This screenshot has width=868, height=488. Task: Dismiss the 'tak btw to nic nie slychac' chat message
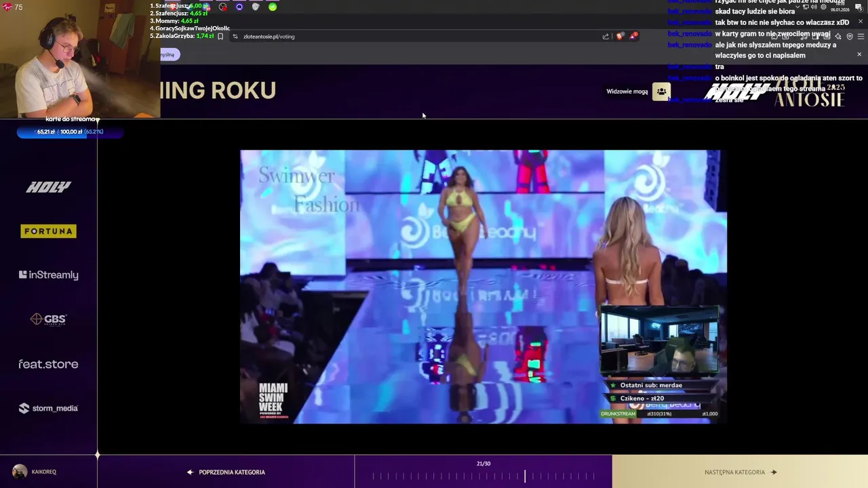861,22
